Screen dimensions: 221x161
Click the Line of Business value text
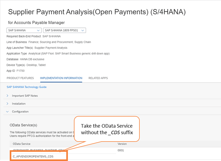(59, 42)
